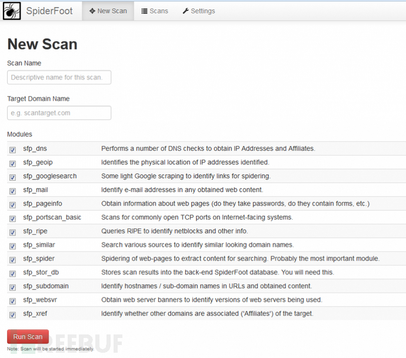Click the New Scan page heading
Image resolution: width=406 pixels, height=358 pixels.
click(x=42, y=44)
